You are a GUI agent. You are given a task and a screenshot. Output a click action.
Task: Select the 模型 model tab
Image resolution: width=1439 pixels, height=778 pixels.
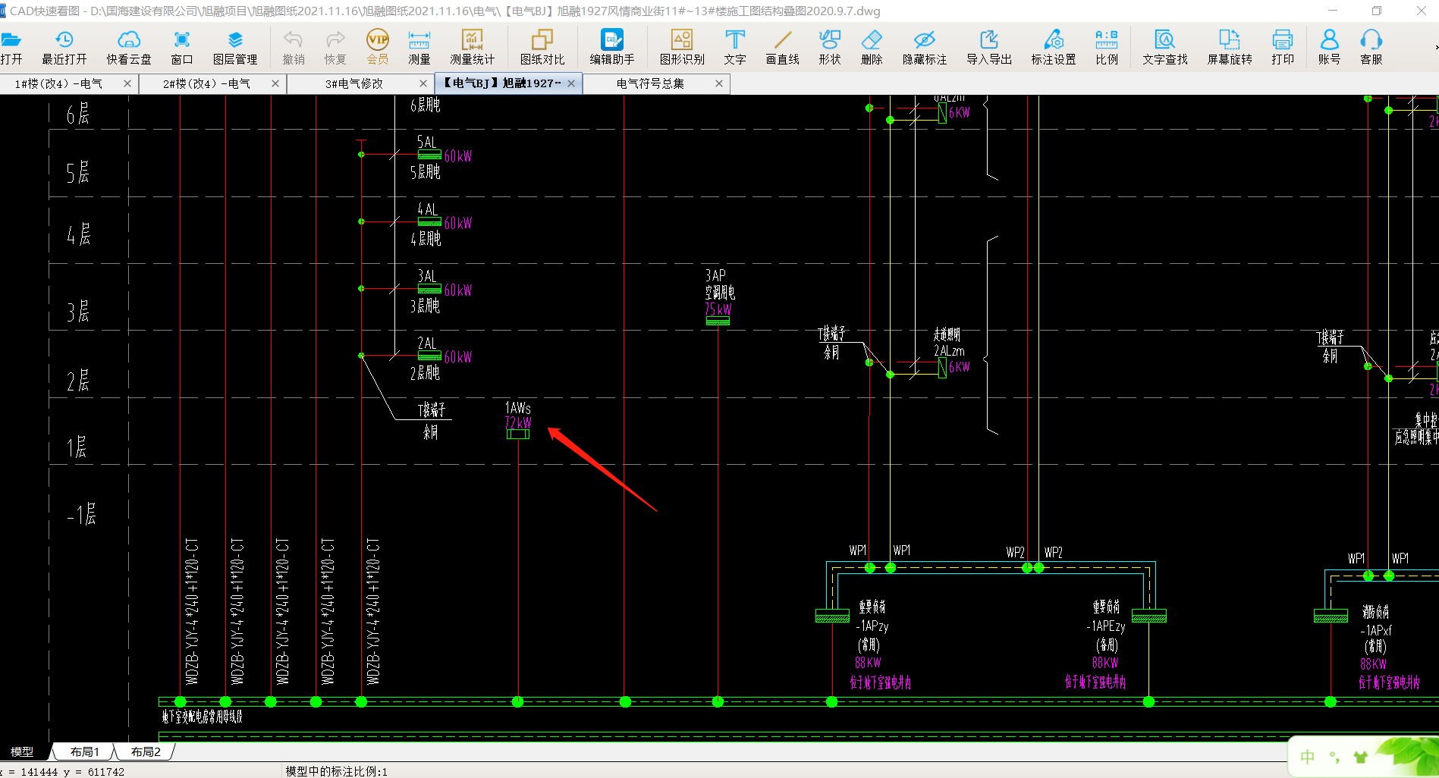tap(22, 751)
